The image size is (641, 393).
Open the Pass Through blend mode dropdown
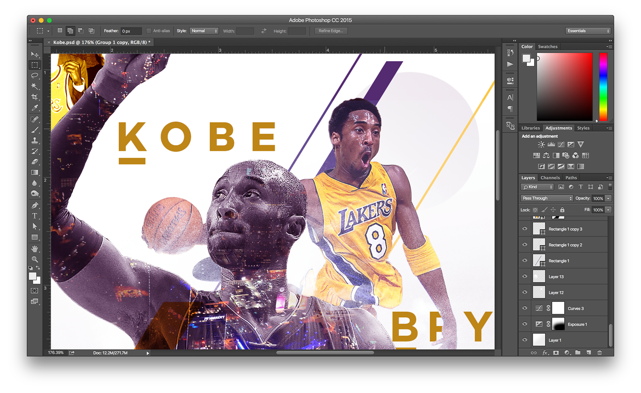click(x=547, y=198)
